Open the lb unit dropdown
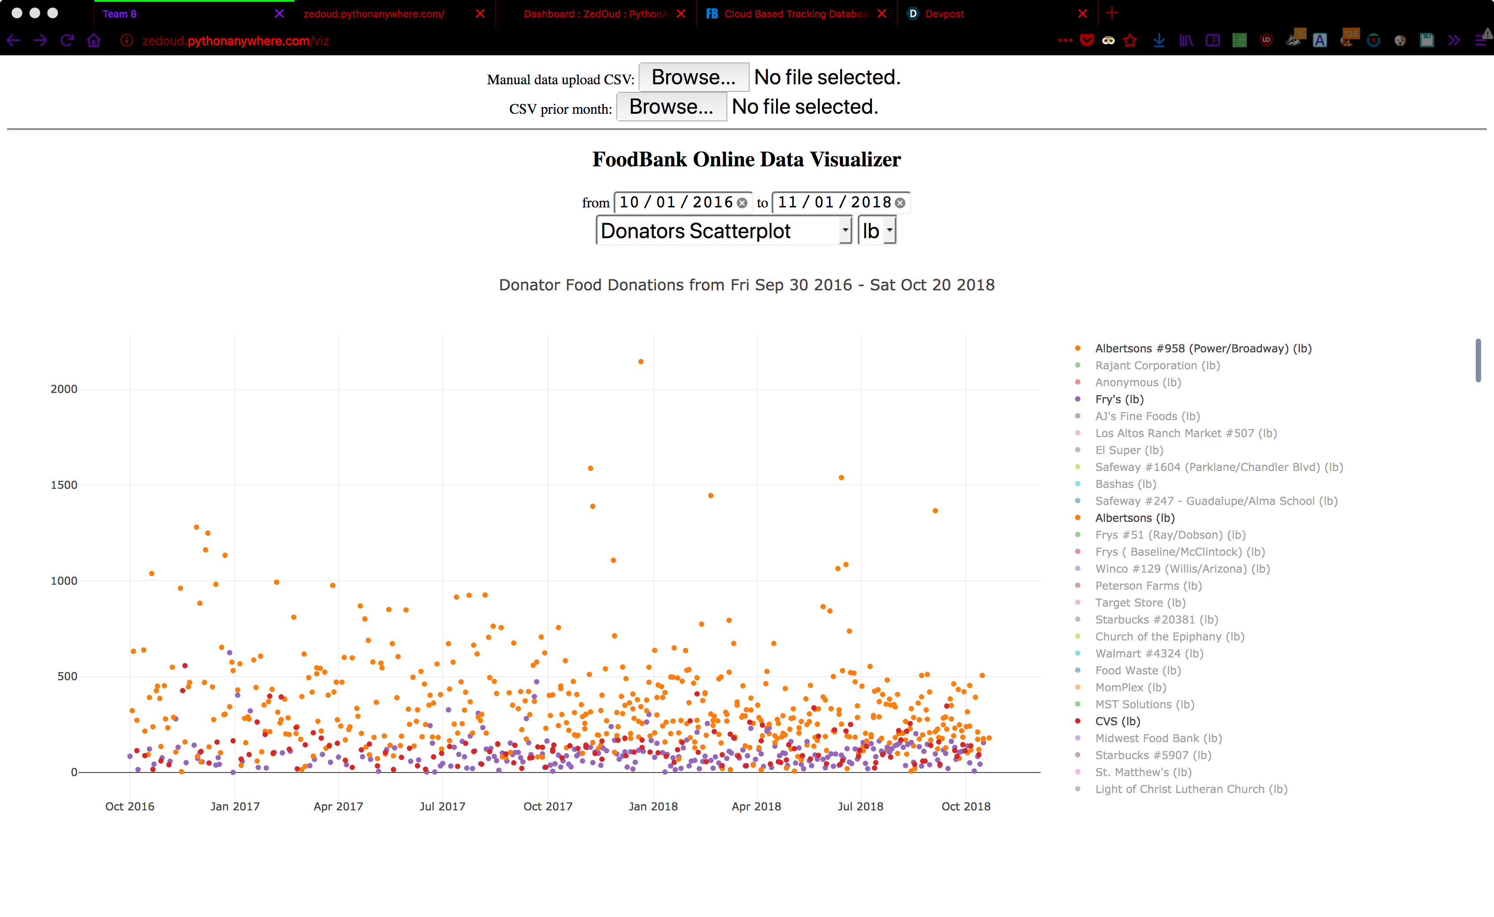Screen dimensions: 1494x917 [877, 231]
